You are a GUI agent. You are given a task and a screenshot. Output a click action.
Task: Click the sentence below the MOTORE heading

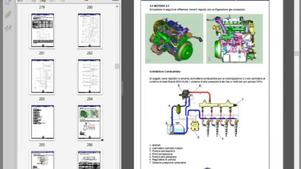pyautogui.click(x=197, y=9)
